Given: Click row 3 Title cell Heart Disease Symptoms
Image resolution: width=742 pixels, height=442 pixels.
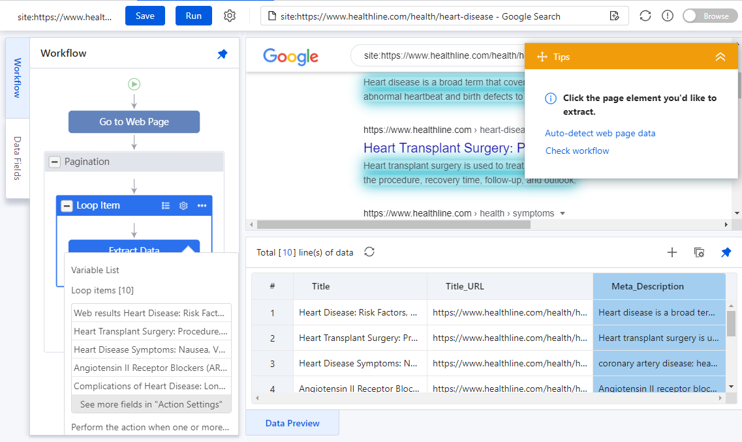Looking at the screenshot, I should pos(360,364).
